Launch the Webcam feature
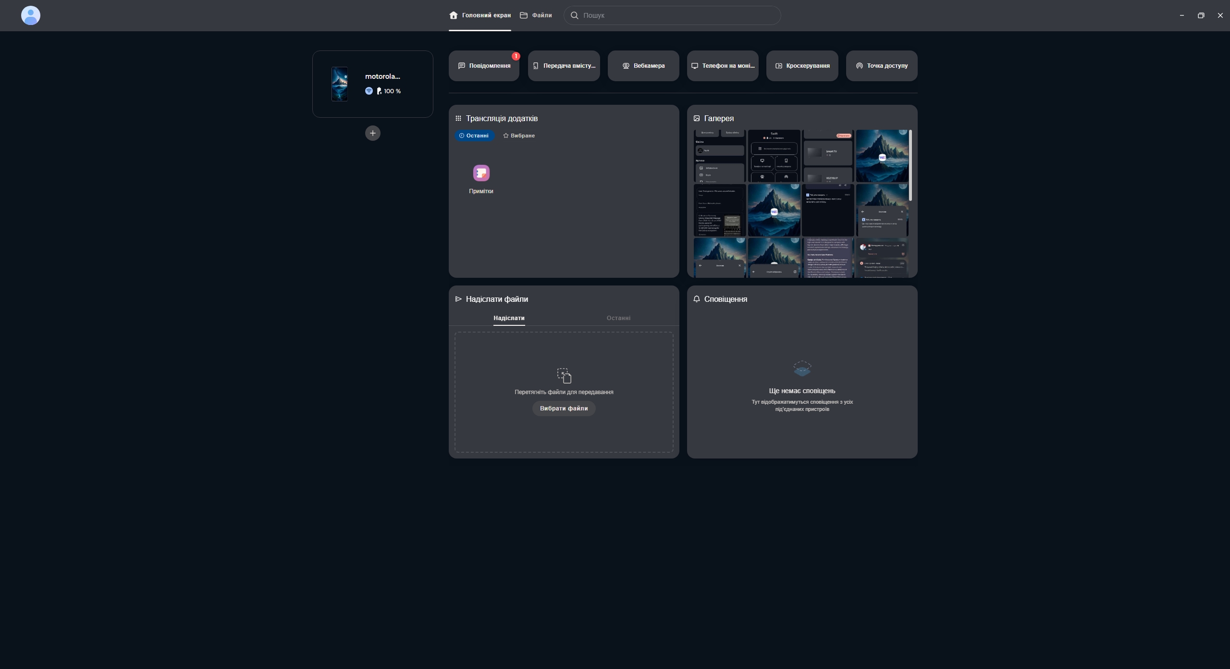The height and width of the screenshot is (669, 1230). coord(643,66)
